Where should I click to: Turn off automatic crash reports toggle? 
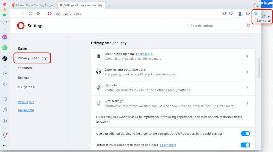(x=245, y=145)
